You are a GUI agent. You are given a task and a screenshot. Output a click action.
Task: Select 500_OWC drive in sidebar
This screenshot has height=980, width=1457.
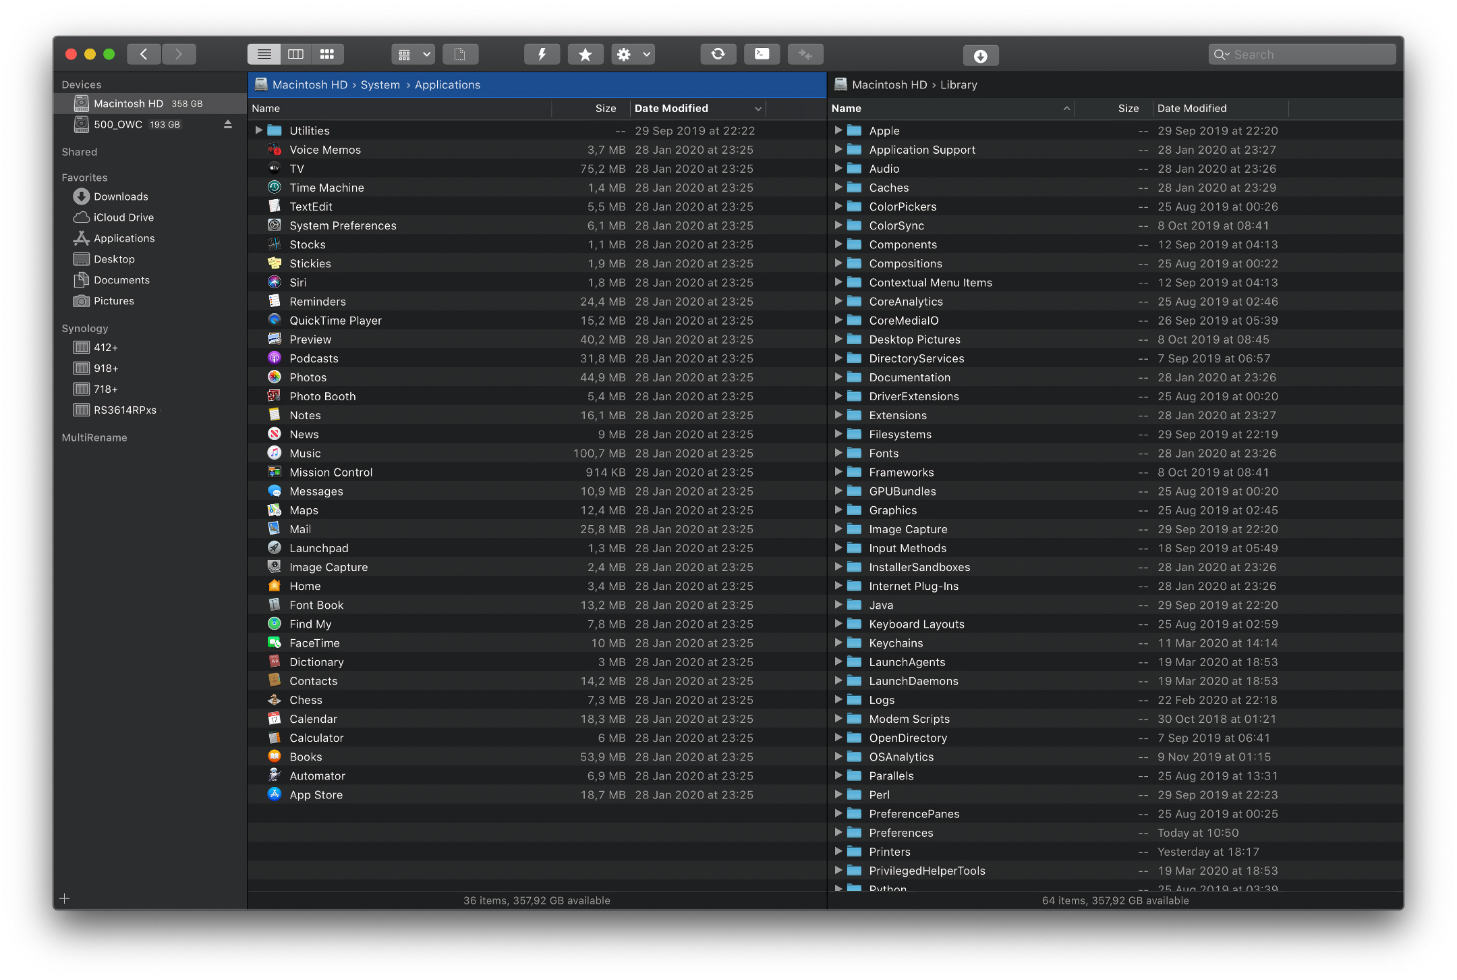(150, 124)
